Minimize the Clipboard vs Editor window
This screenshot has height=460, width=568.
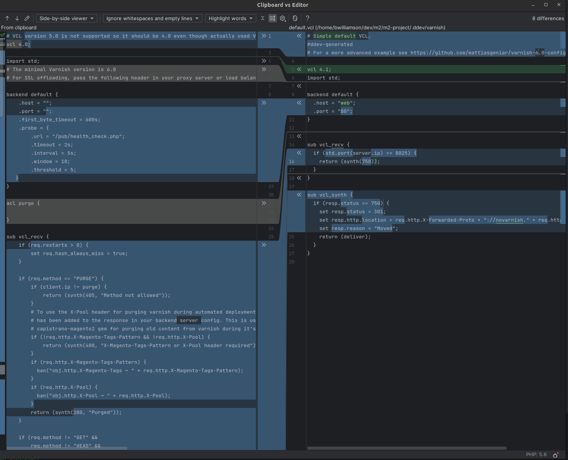[533, 5]
